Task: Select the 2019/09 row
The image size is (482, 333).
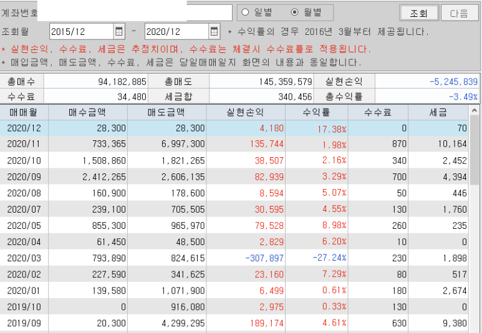Action: [234, 323]
